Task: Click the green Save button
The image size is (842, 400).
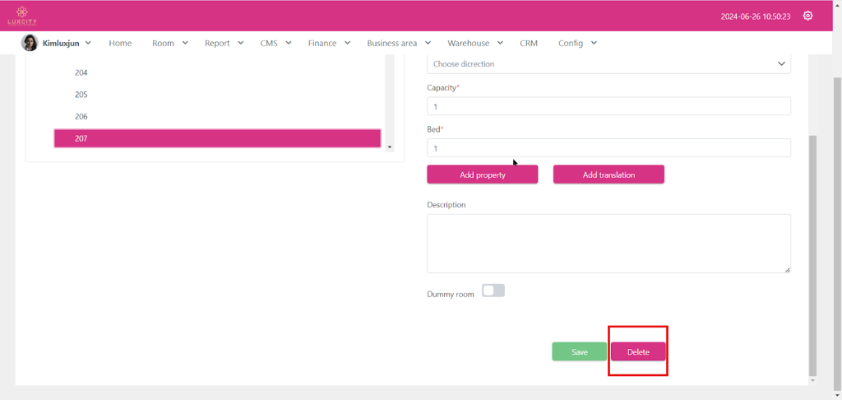Action: 579,351
